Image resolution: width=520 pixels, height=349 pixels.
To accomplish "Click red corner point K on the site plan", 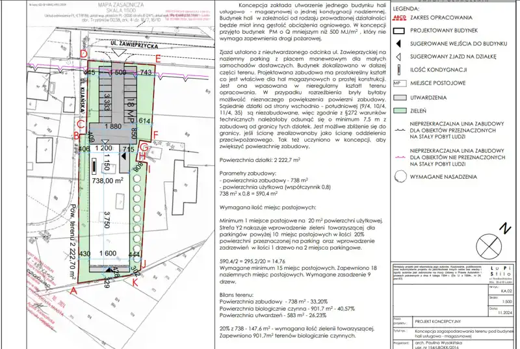I will point(135,283).
